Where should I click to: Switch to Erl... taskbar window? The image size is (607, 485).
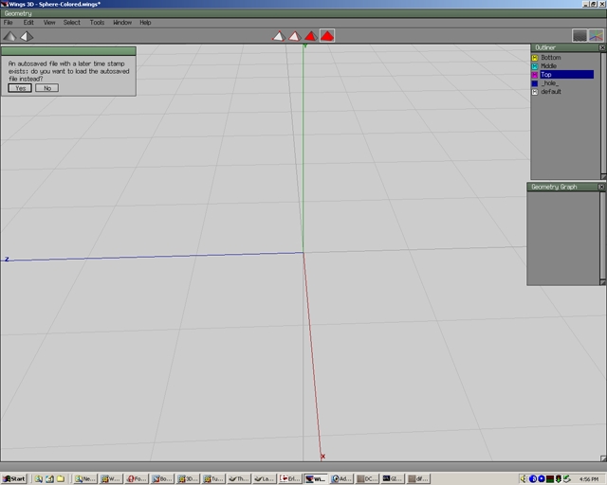[289, 478]
